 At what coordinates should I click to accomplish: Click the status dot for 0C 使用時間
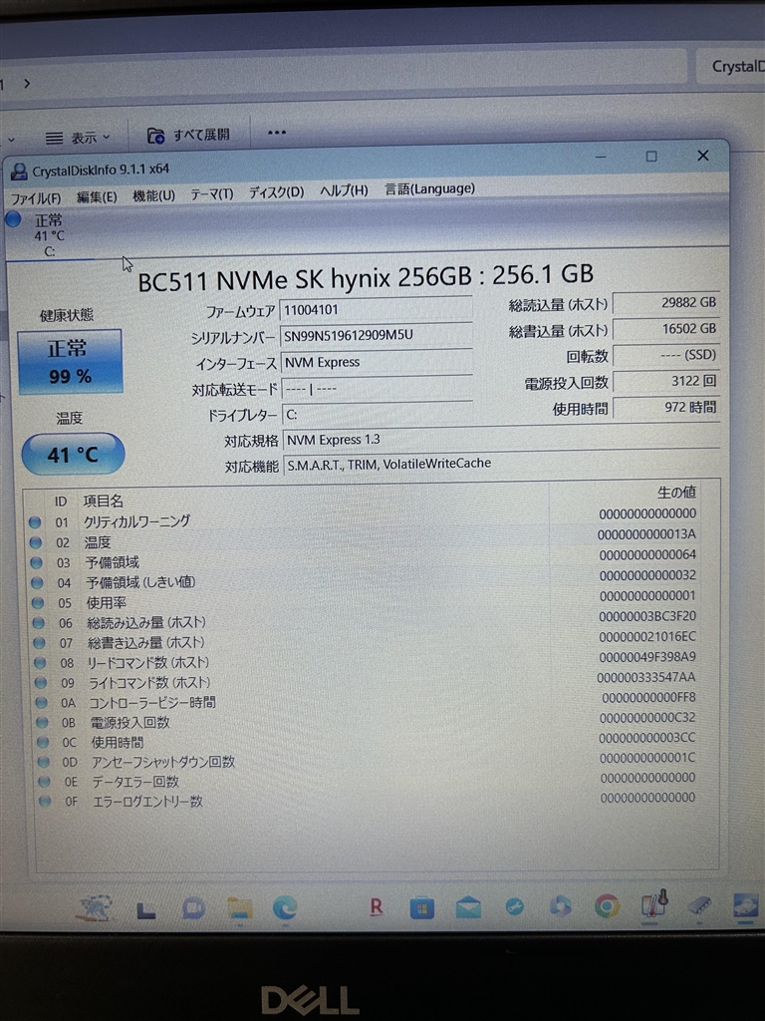pos(42,742)
